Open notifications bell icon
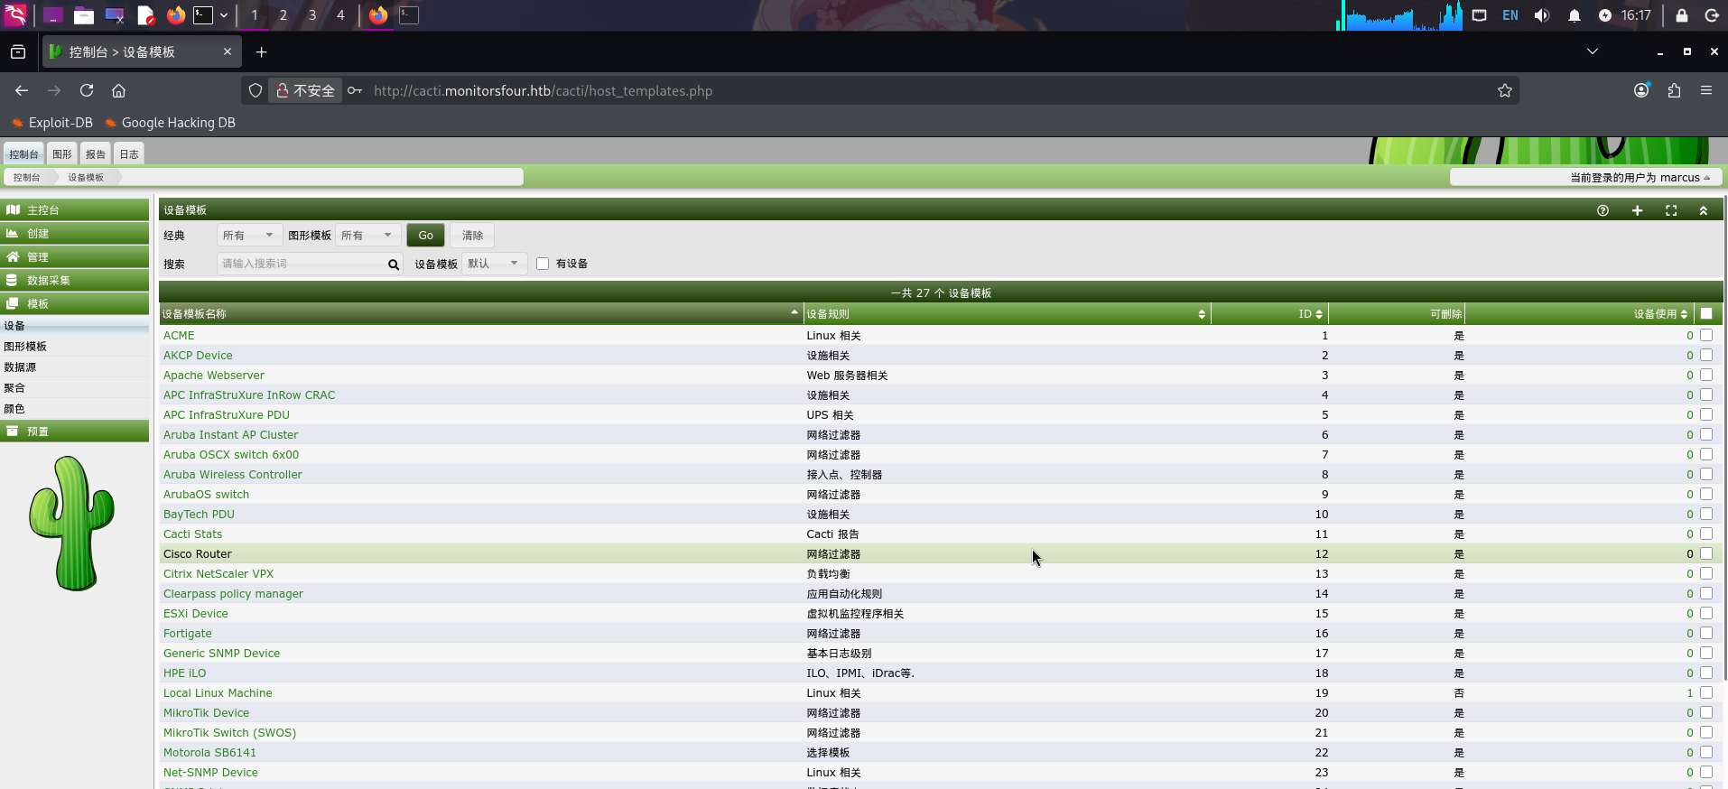Viewport: 1728px width, 789px height. (x=1575, y=15)
